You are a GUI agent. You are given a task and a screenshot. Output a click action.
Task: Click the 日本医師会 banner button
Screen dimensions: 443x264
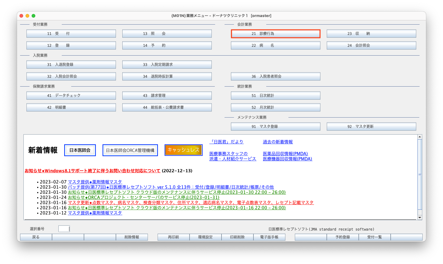[80, 150]
